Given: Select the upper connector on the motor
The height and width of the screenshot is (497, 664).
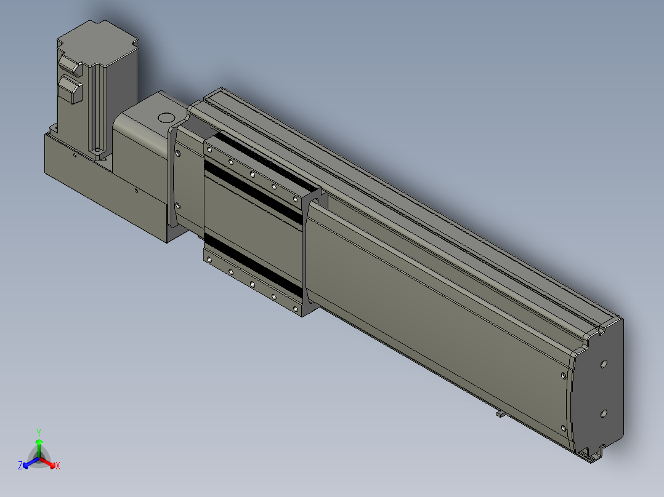Looking at the screenshot, I should [70, 66].
